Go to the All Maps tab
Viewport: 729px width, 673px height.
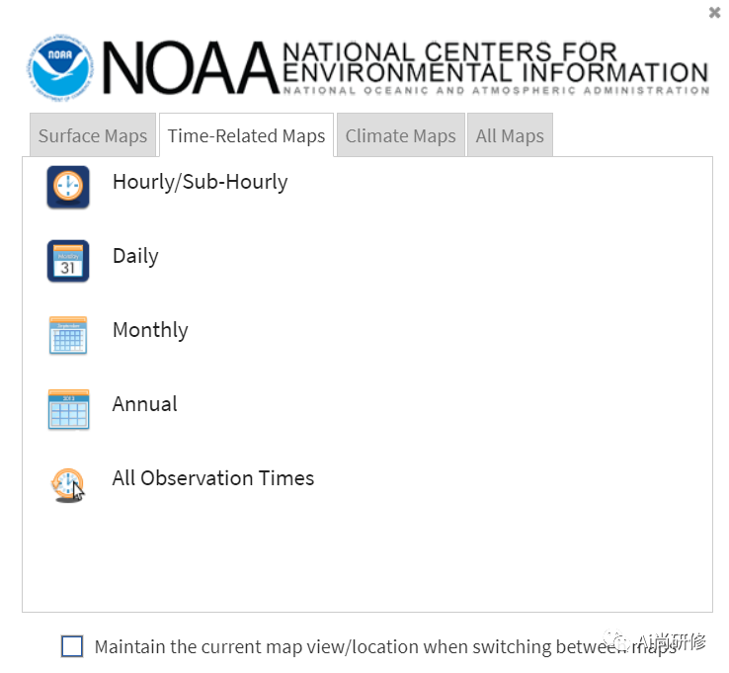click(x=510, y=136)
